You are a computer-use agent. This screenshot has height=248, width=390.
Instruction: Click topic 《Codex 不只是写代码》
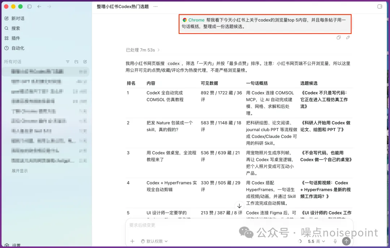pyautogui.click(x=324, y=100)
